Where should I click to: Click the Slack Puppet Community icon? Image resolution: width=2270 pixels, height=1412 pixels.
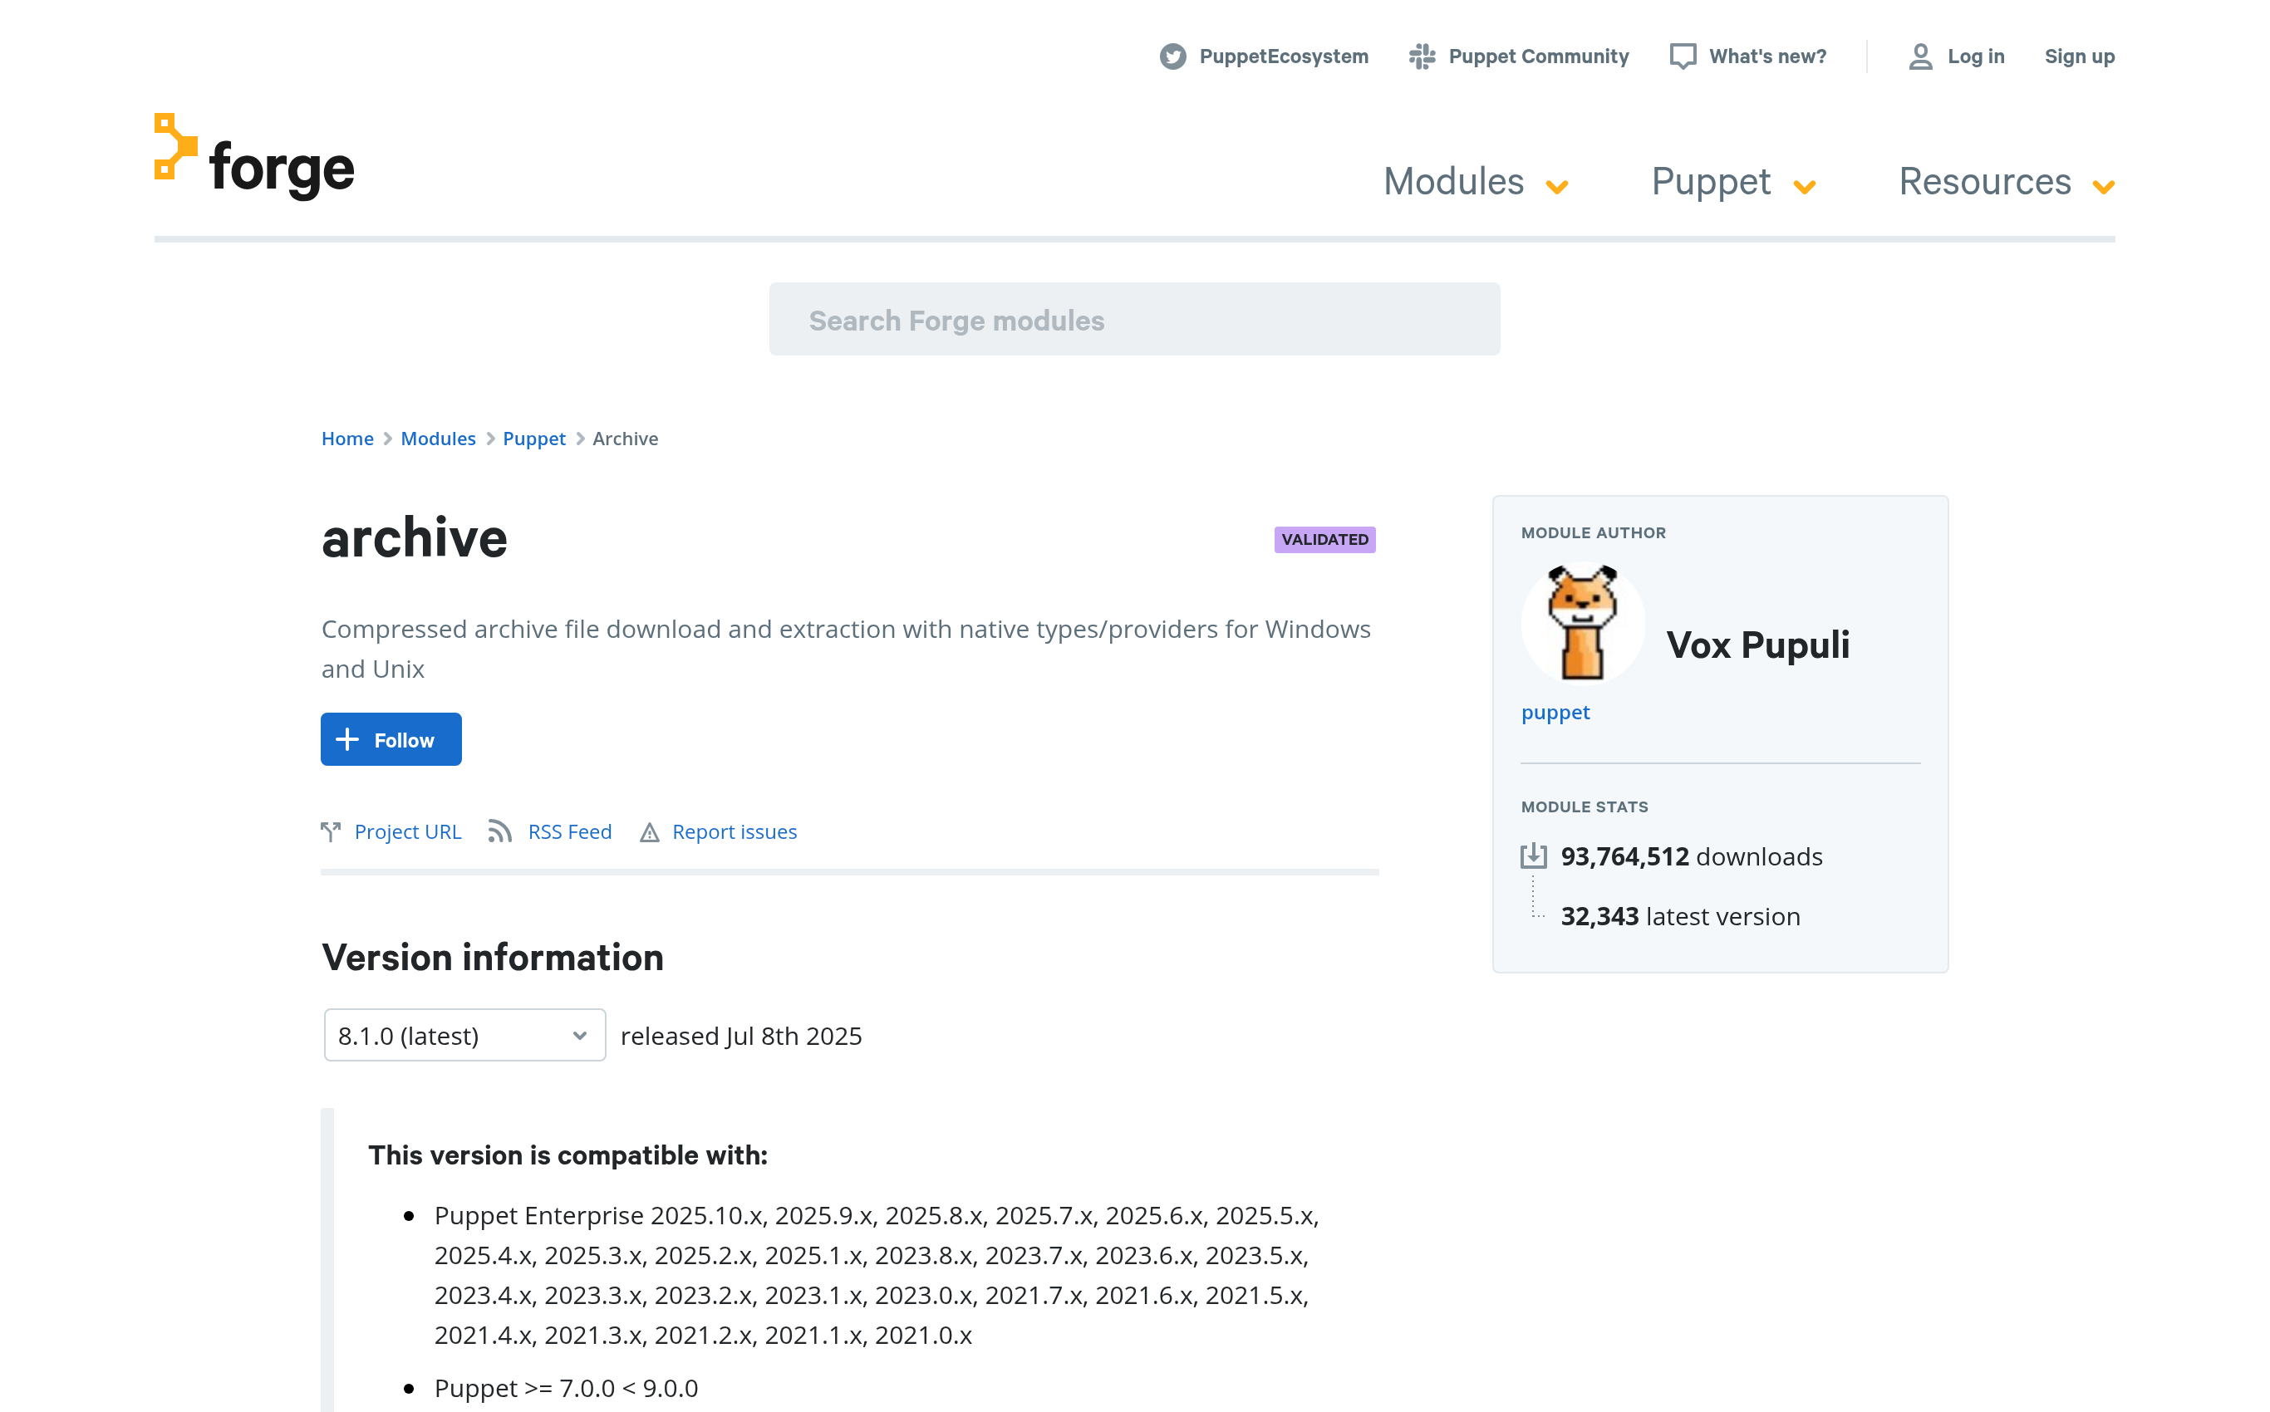[x=1422, y=57]
